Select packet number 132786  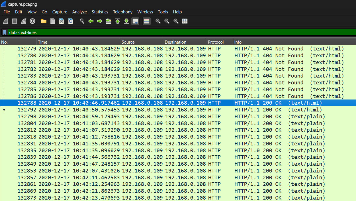(x=178, y=96)
